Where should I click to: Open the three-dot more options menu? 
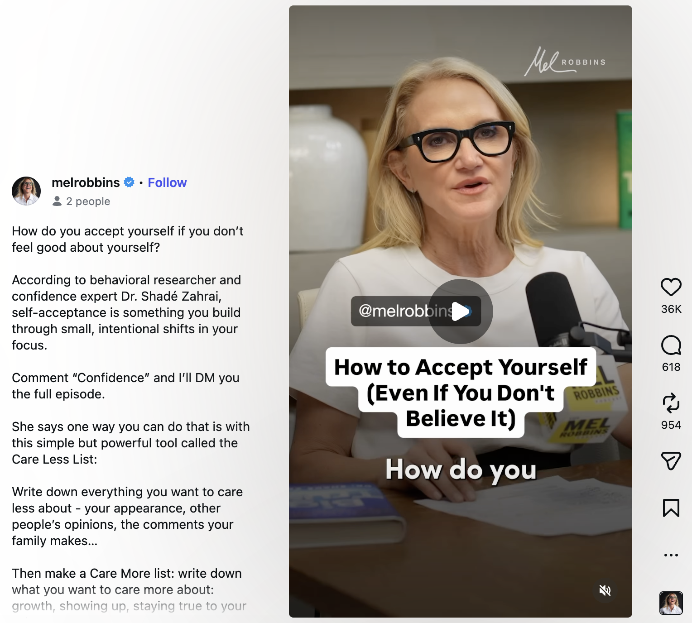point(671,555)
